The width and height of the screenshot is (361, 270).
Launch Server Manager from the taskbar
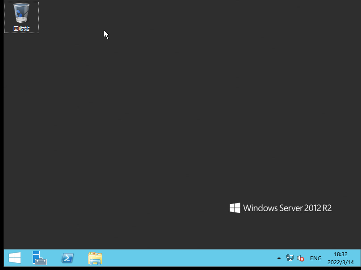pos(40,258)
